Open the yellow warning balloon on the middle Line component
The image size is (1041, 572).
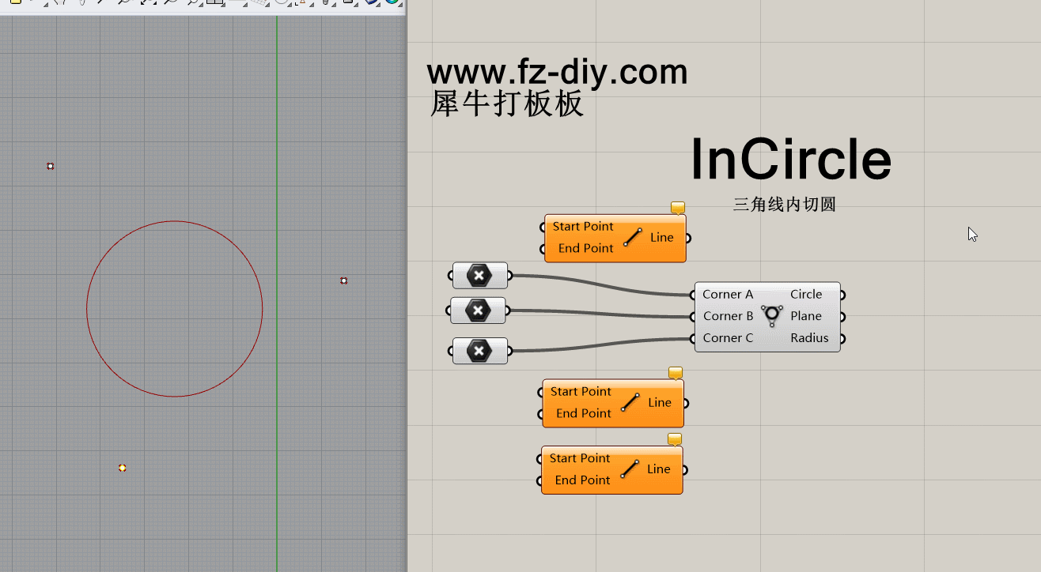click(x=676, y=373)
